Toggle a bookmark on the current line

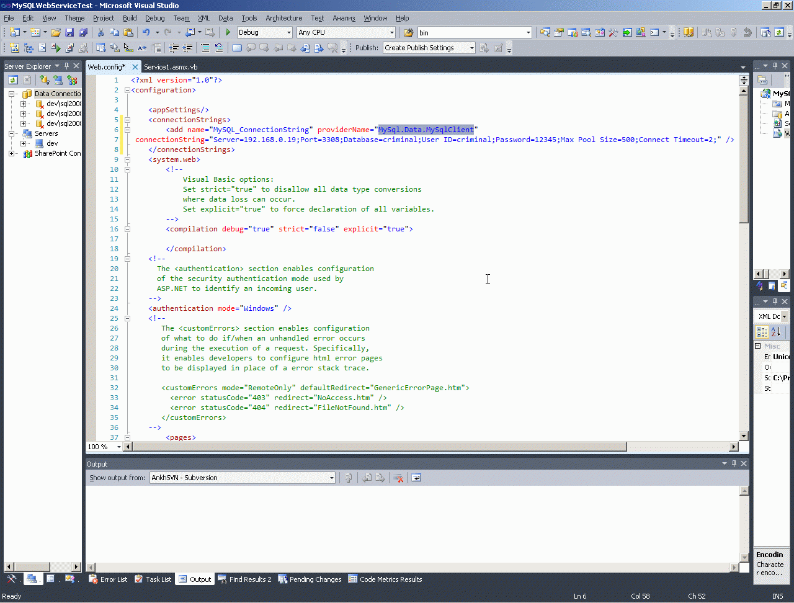tap(237, 48)
